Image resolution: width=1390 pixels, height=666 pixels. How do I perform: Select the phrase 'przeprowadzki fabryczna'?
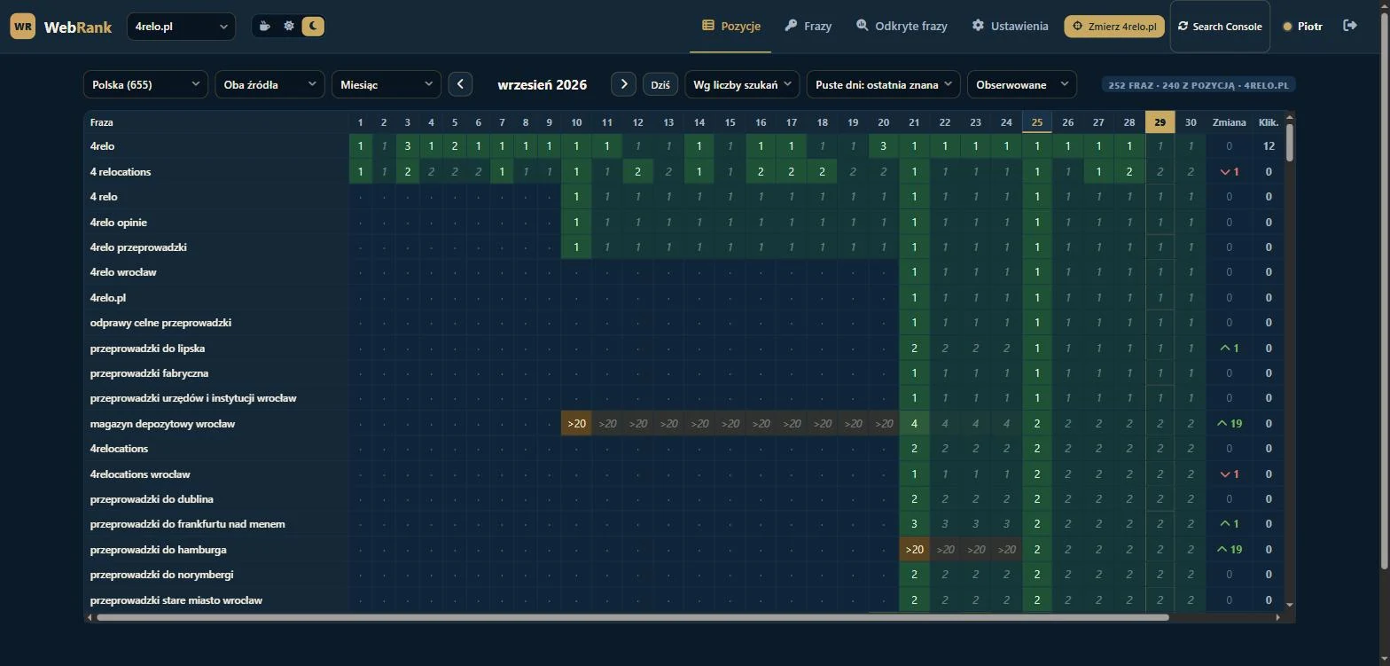(x=149, y=373)
